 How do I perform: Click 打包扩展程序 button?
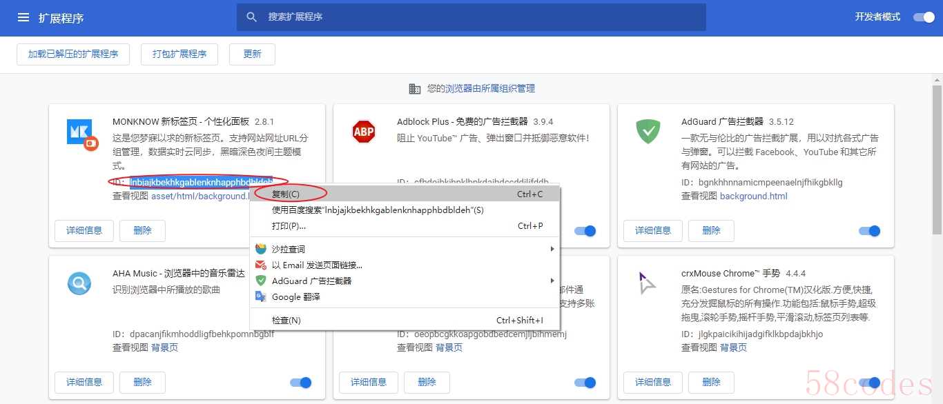tap(179, 54)
